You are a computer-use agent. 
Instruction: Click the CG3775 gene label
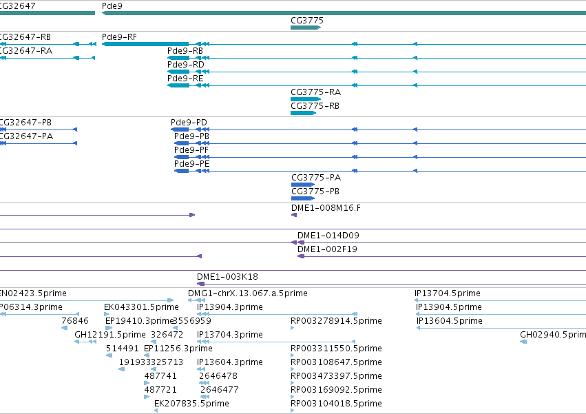[307, 20]
